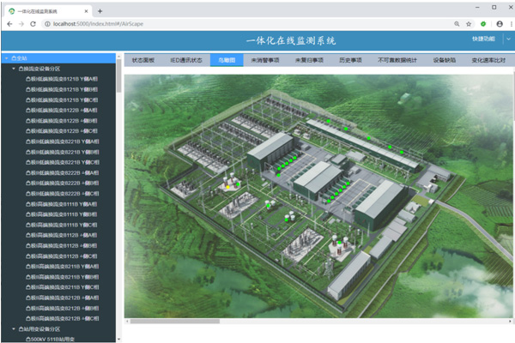Collapse the 换流变设备分区 tree group
The image size is (515, 343).
[x=13, y=68]
